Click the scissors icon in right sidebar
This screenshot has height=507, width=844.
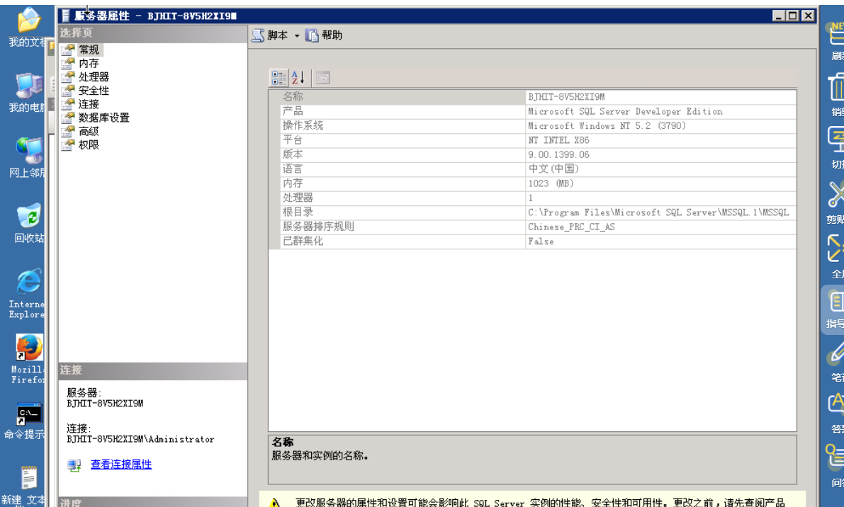(x=836, y=195)
